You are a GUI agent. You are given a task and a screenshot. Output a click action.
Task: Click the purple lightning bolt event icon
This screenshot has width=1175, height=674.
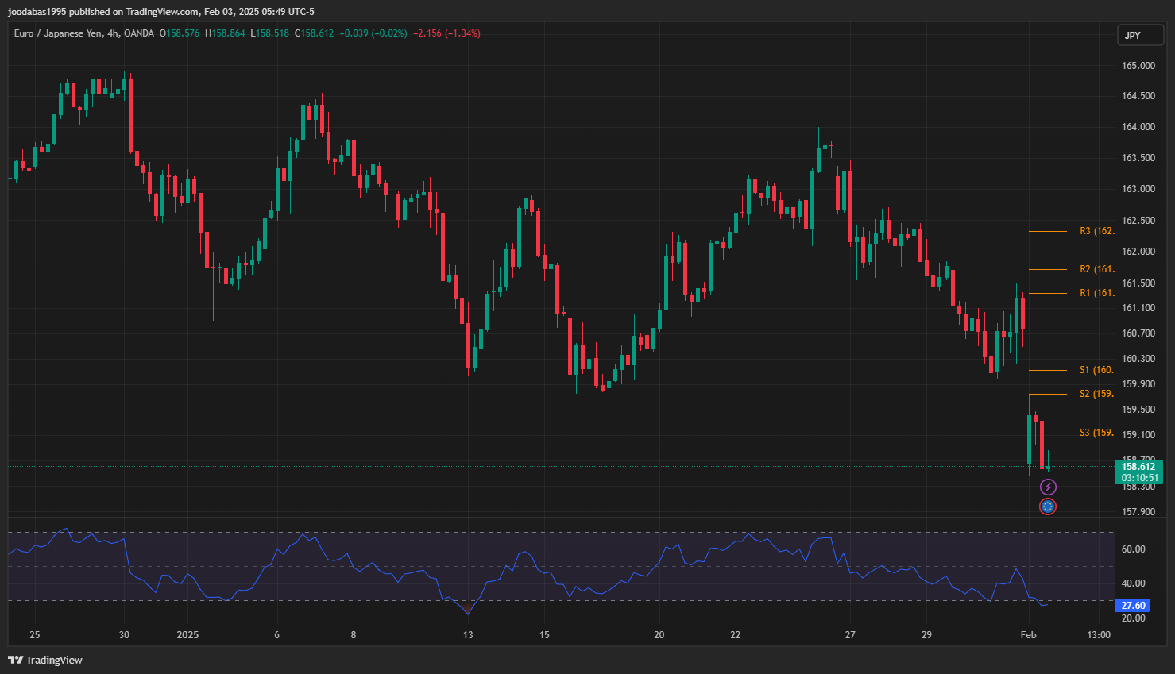click(1048, 487)
